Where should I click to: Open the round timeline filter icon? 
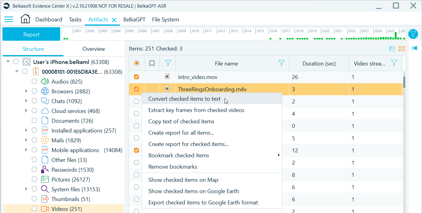pyautogui.click(x=413, y=34)
